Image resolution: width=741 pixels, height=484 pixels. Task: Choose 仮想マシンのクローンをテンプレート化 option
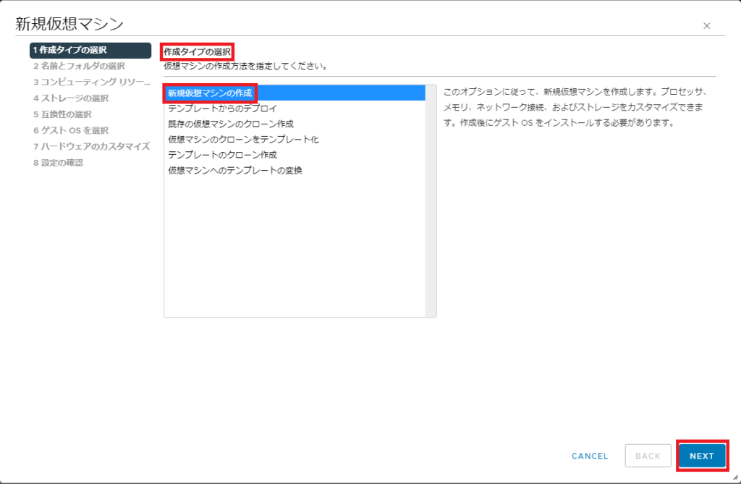coord(295,140)
